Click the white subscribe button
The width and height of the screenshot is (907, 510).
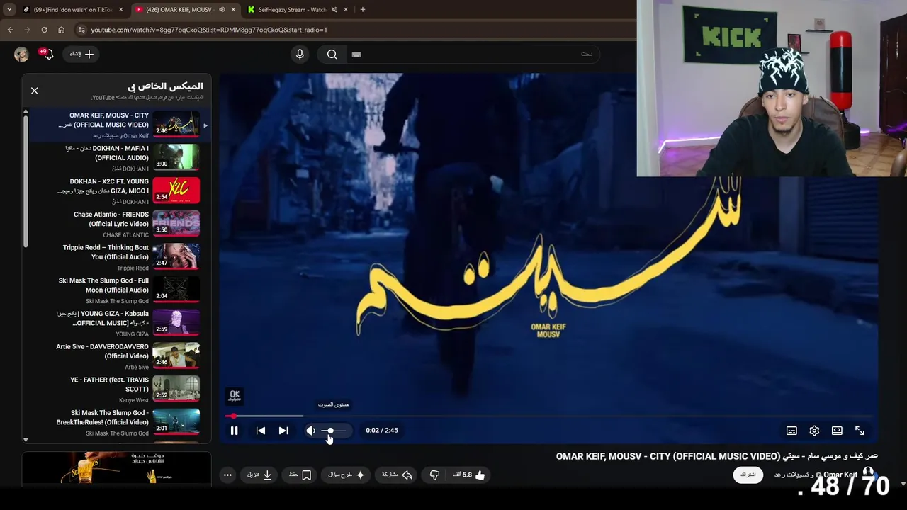[x=748, y=475]
